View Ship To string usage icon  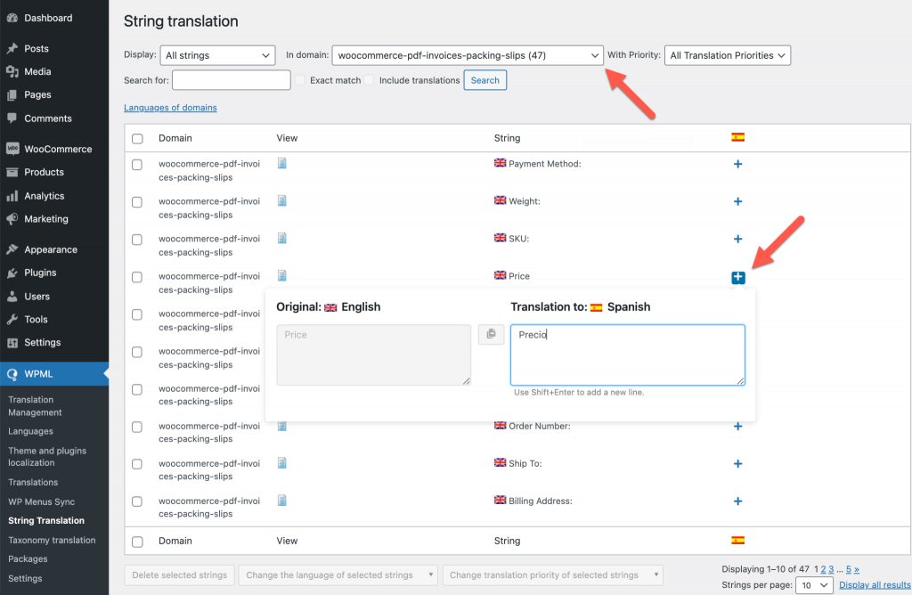pos(282,463)
